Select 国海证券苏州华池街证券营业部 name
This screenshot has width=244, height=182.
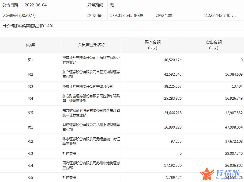pos(91,165)
